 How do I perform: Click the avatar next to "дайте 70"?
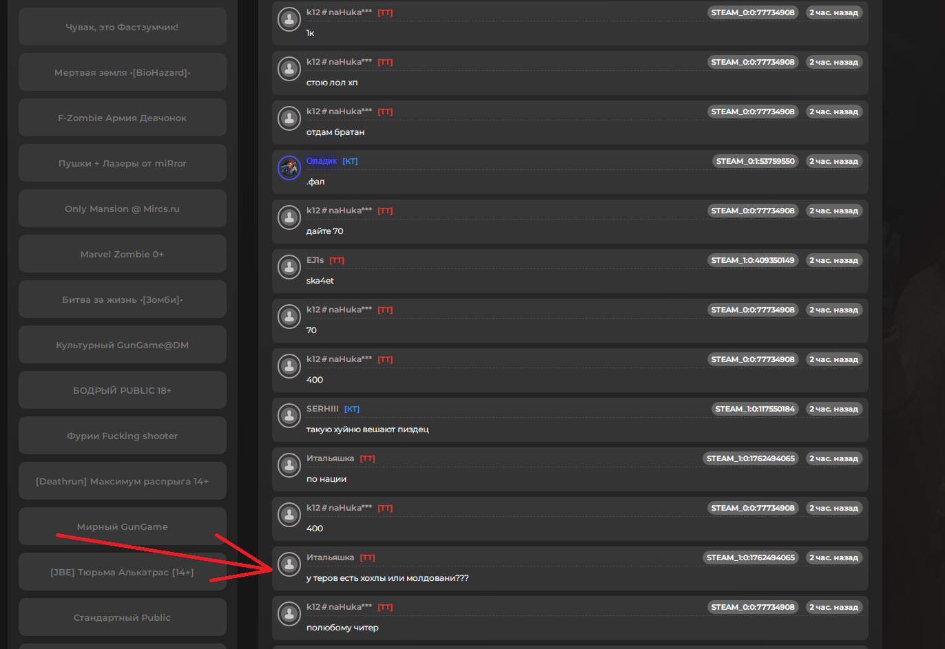pyautogui.click(x=289, y=217)
